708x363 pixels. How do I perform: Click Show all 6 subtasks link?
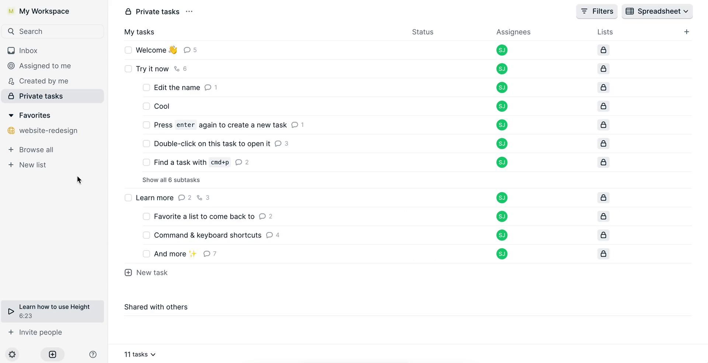[171, 180]
